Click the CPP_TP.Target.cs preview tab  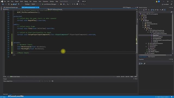click(x=127, y=7)
